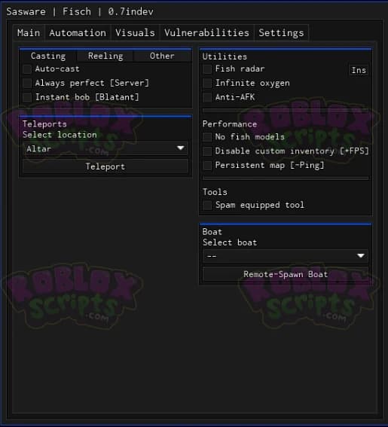Viewport: 388px width, 427px height.
Task: Toggle the Fish radar checkbox
Action: [x=207, y=69]
